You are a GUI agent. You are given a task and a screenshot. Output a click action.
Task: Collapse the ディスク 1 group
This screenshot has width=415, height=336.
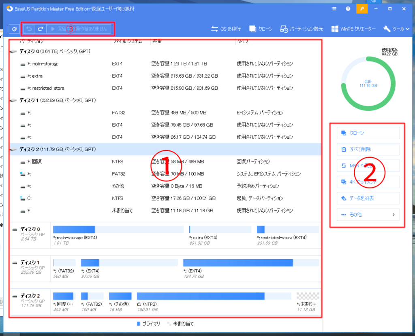[x=13, y=100]
